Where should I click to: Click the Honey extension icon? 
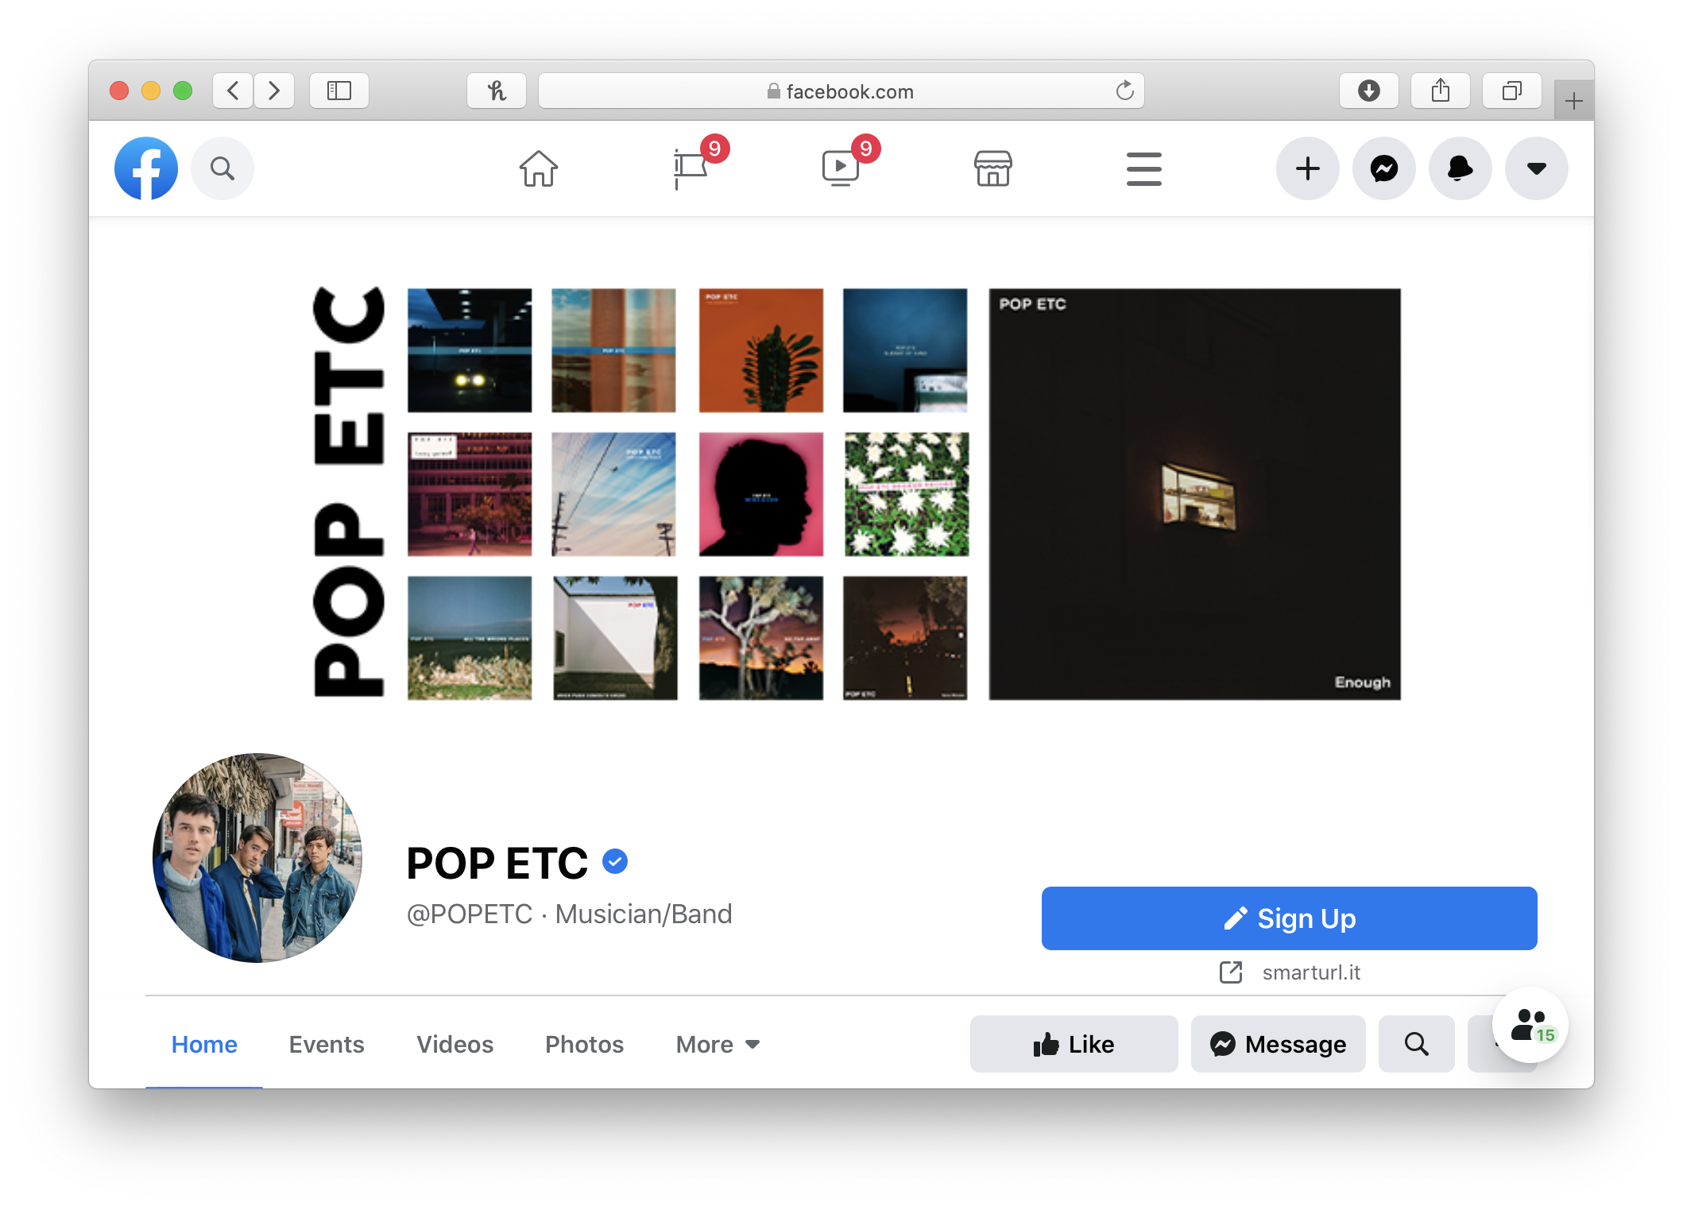(x=497, y=91)
